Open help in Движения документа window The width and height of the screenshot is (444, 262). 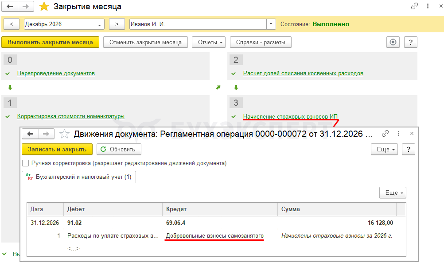point(408,150)
